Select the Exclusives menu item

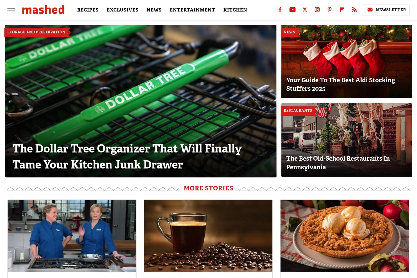[122, 10]
